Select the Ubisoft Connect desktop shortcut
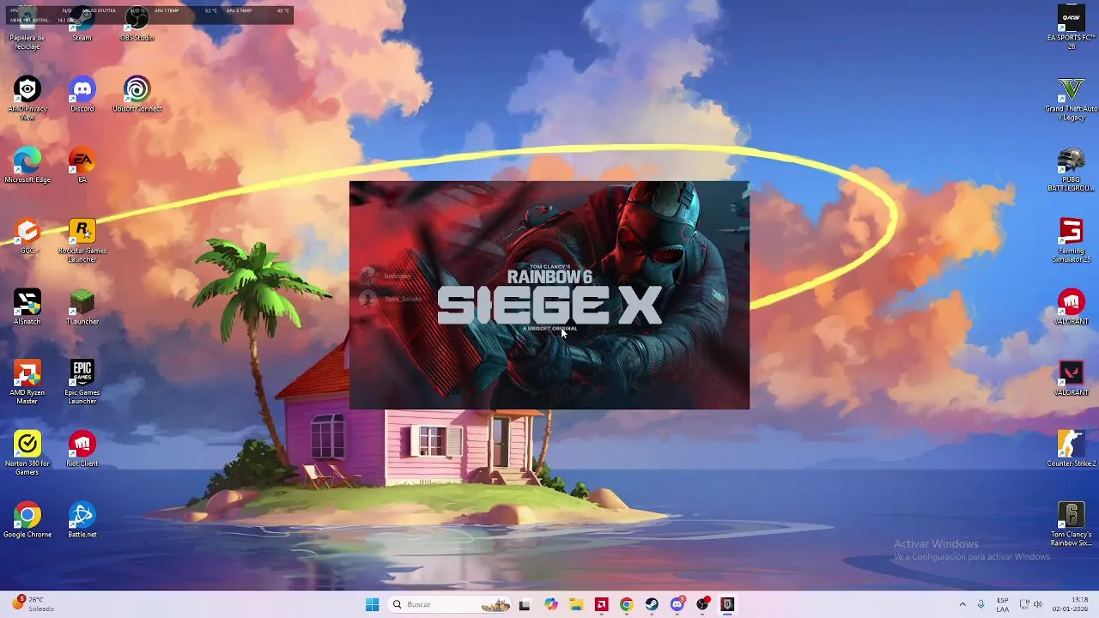 [137, 94]
